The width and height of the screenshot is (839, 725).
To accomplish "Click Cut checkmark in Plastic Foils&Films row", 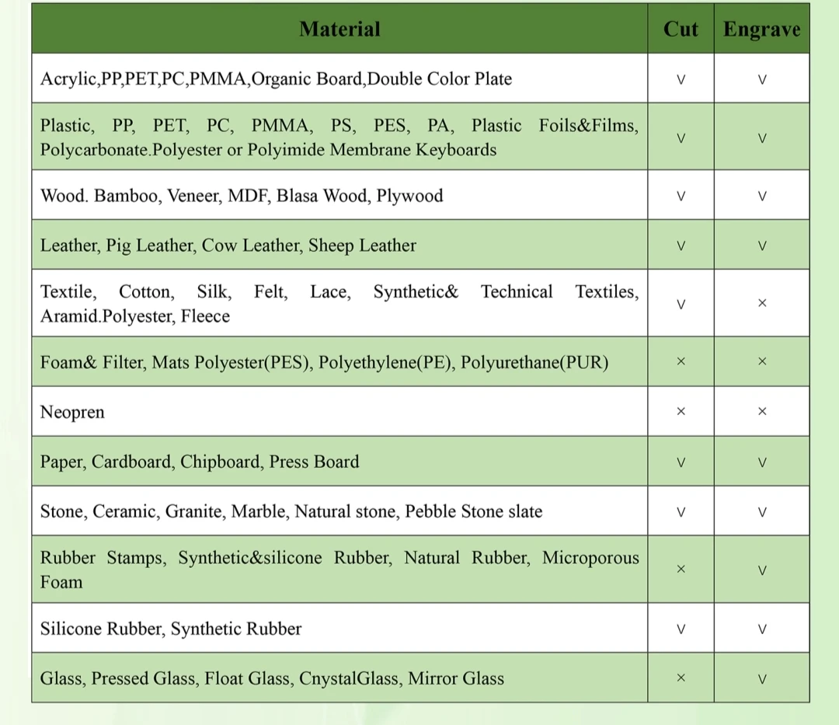I will point(681,138).
